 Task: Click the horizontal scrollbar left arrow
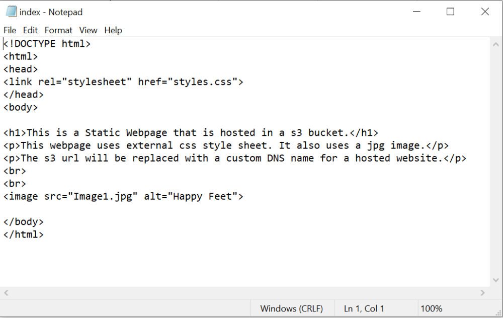(7, 293)
